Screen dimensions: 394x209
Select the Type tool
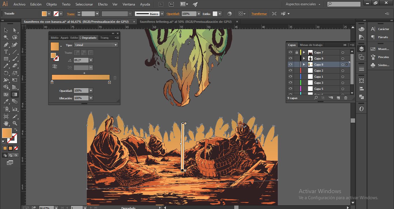[x=6, y=52]
